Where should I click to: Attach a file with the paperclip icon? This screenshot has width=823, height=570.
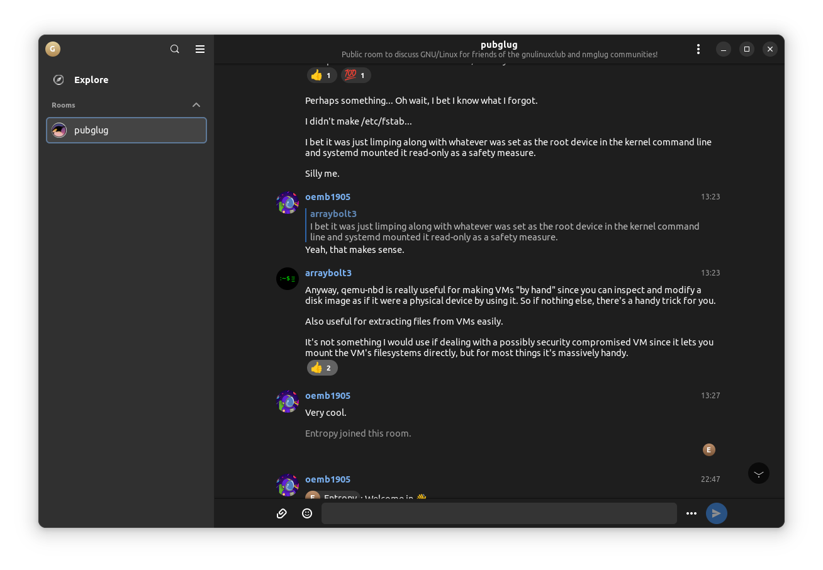[281, 513]
